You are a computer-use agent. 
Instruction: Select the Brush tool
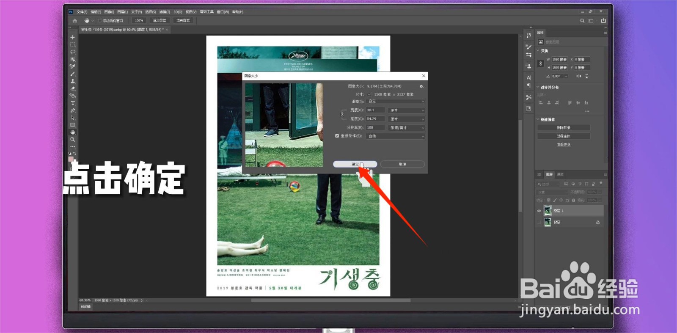tap(72, 74)
